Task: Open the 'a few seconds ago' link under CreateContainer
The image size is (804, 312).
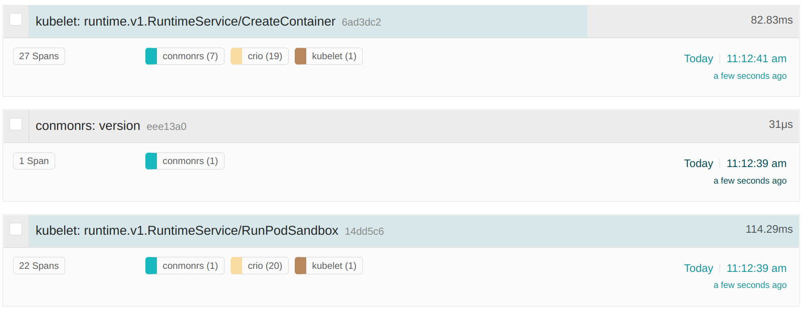Action: (750, 75)
